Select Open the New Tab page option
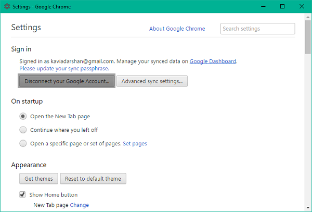Viewport: 312px width, 212px height. point(23,116)
